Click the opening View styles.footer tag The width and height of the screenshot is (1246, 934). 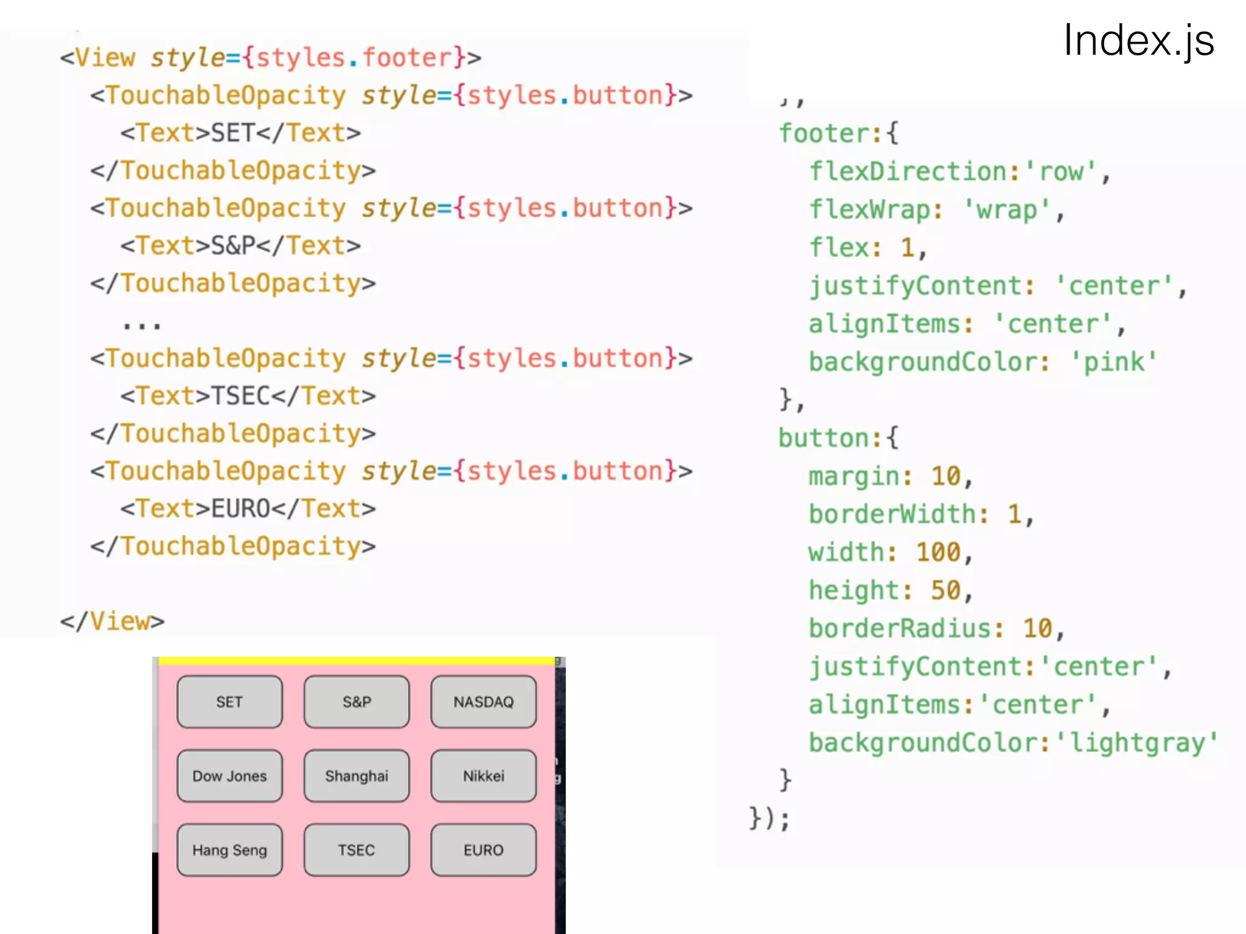(270, 58)
